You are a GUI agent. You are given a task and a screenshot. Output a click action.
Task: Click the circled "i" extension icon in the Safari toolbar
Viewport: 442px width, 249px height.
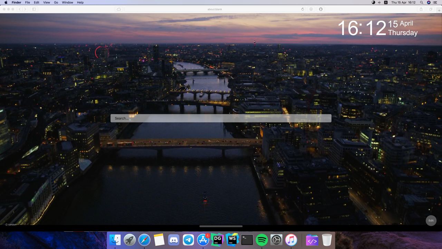pyautogui.click(x=311, y=9)
